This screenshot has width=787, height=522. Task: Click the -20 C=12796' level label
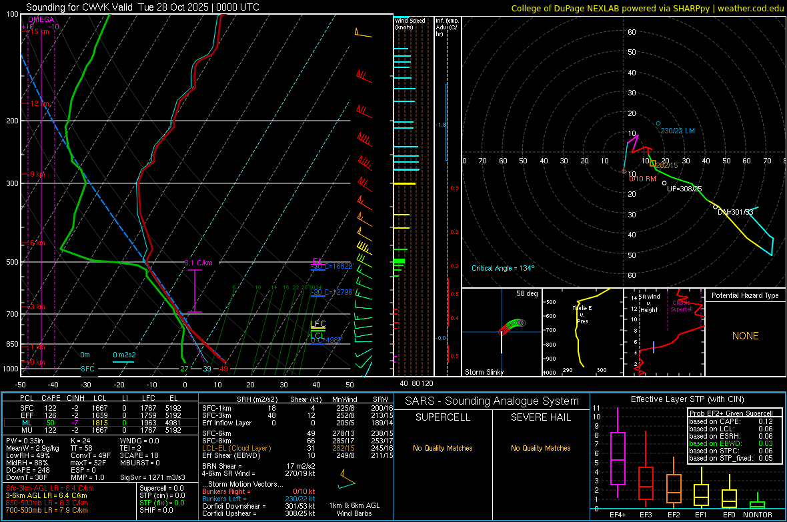tap(332, 292)
